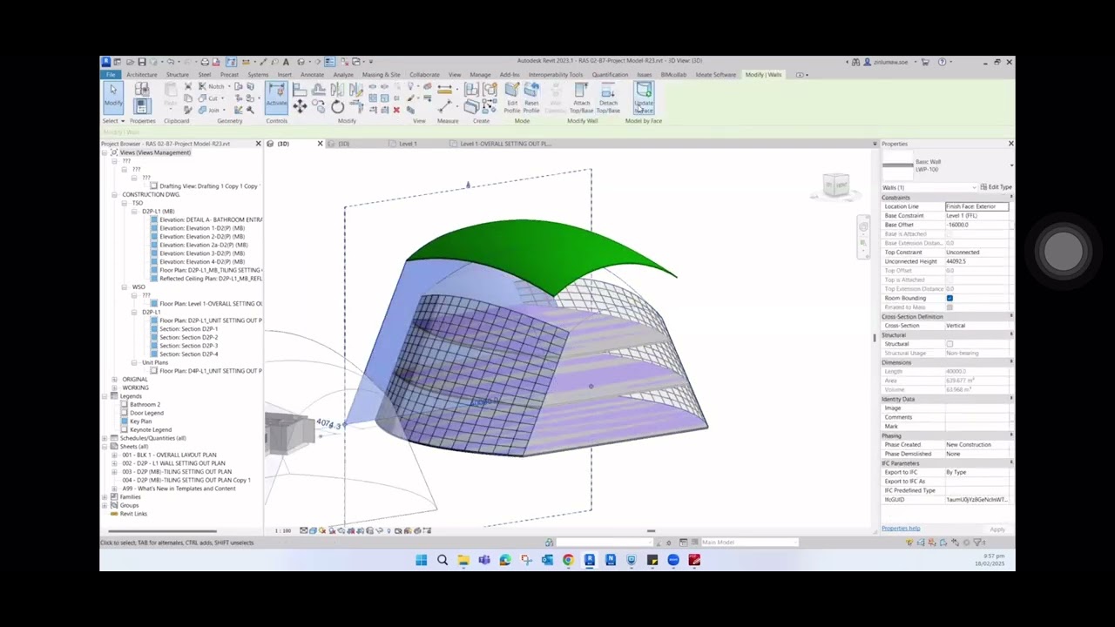Expand the Families tree node
Viewport: 1115px width, 627px height.
pos(104,496)
